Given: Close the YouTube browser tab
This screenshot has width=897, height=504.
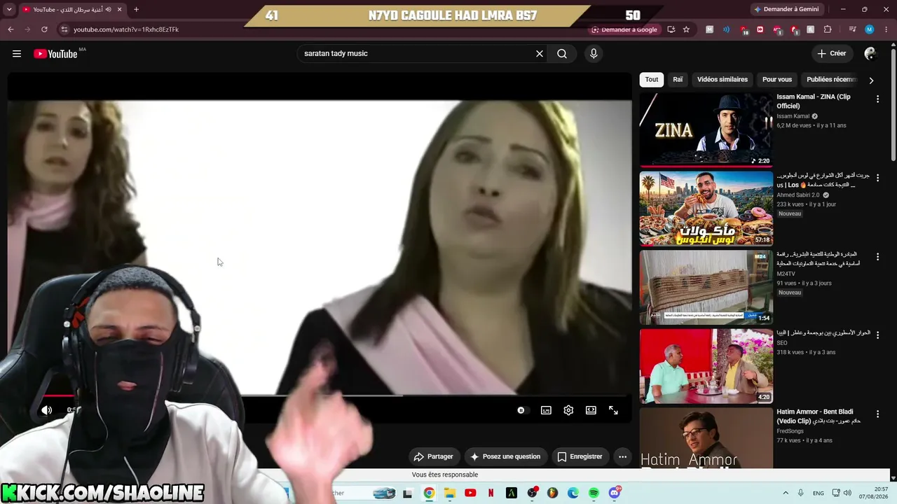Looking at the screenshot, I should click(120, 9).
